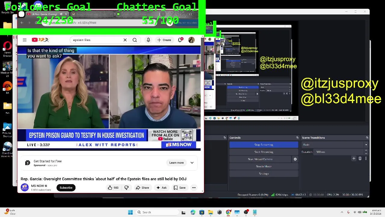Switch to the Kick browser tab
This screenshot has height=217, width=385.
tap(137, 14)
